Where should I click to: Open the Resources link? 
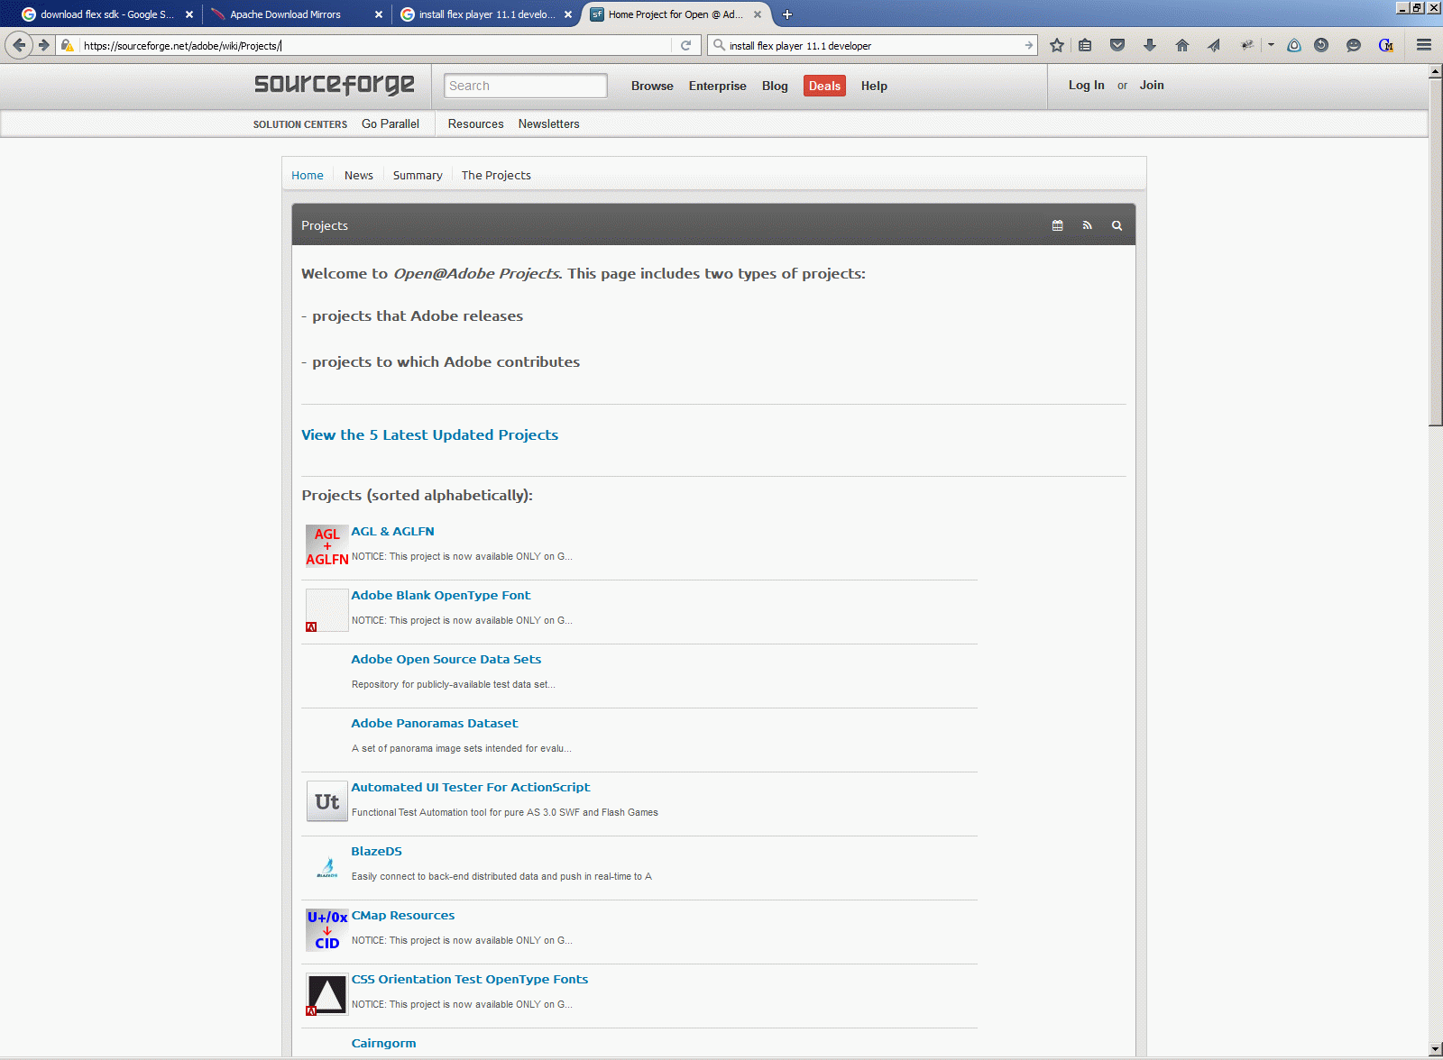tap(476, 123)
